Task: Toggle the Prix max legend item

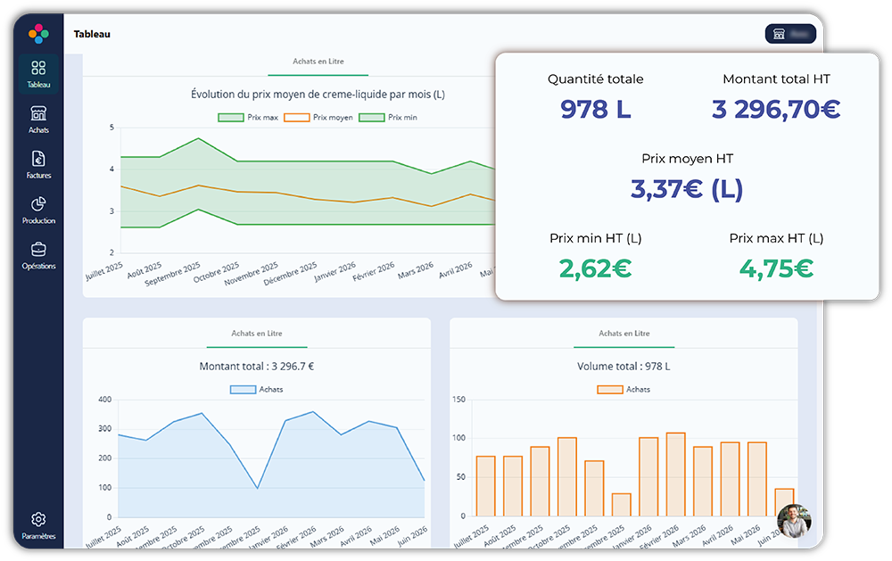Action: pos(248,117)
